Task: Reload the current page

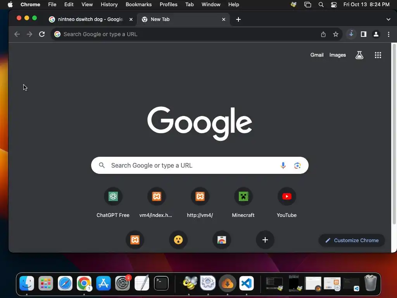Action: (42, 34)
